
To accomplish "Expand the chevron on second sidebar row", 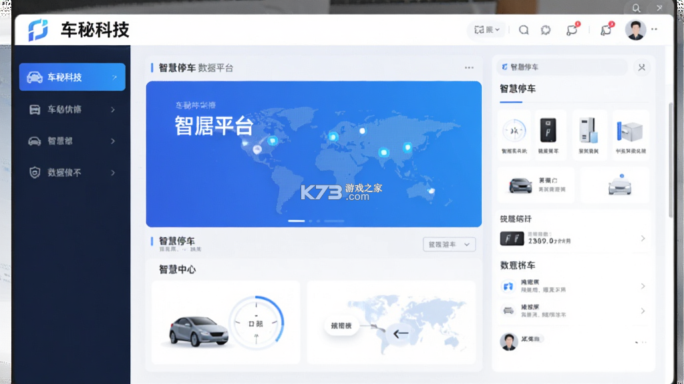I will pyautogui.click(x=113, y=109).
